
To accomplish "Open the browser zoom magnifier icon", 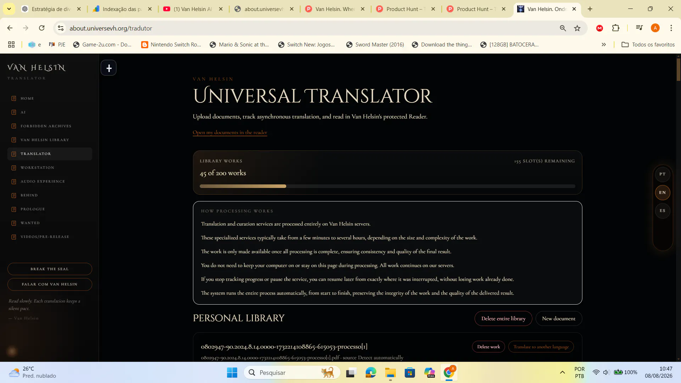I will (563, 28).
